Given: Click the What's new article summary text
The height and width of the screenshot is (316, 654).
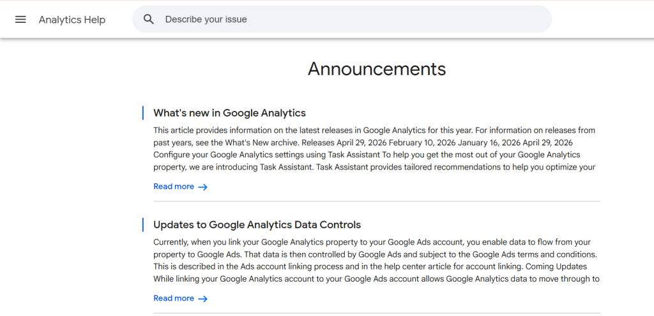Looking at the screenshot, I should (x=374, y=149).
